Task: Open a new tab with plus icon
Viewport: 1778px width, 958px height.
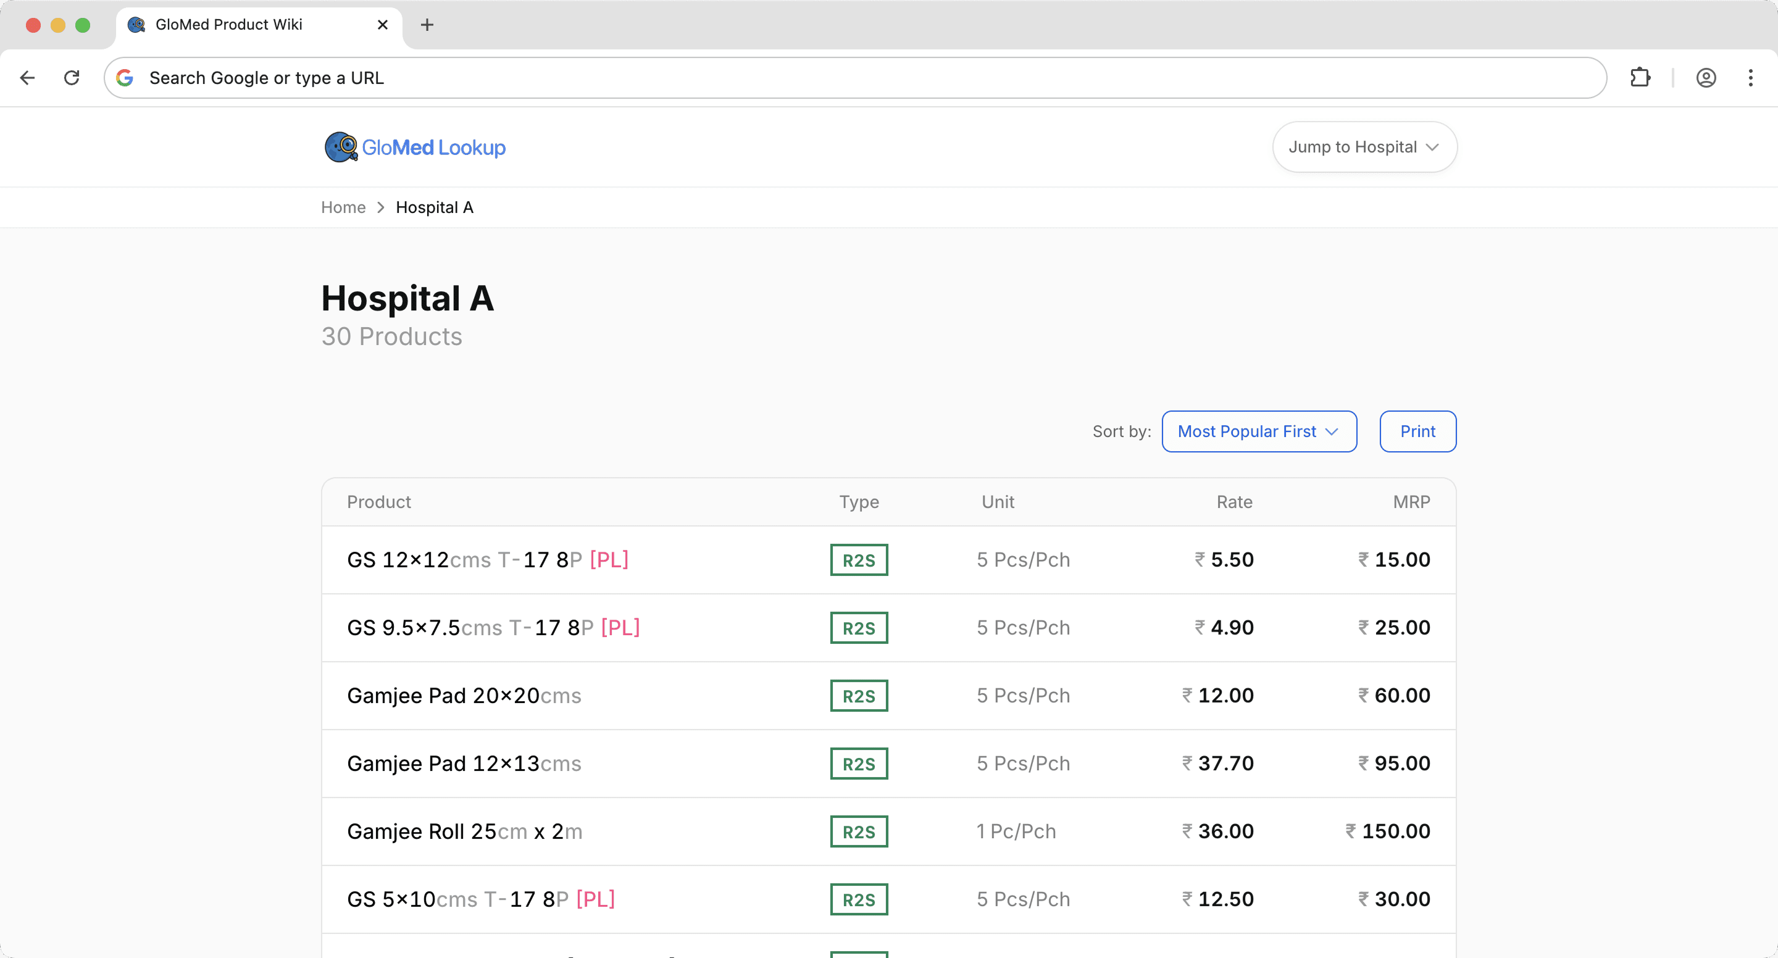Action: click(427, 25)
